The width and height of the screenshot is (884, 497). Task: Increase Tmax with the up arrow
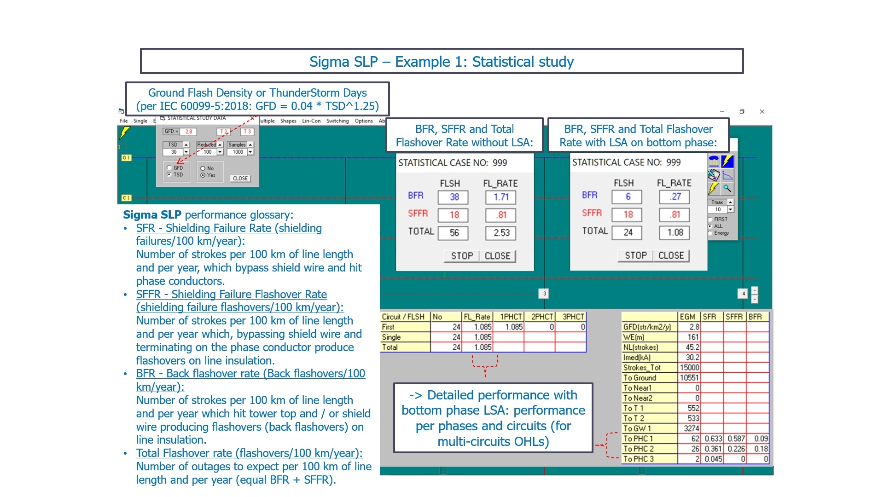(730, 202)
